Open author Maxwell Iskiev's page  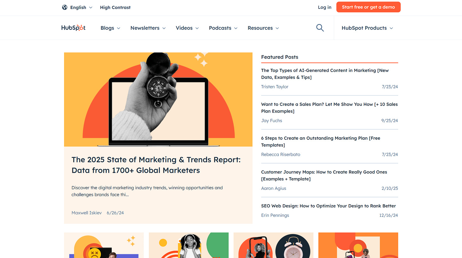point(87,213)
